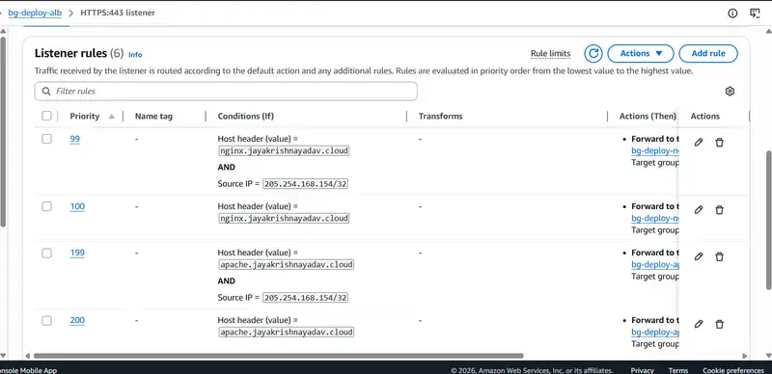Delete the priority 199 rule trash icon
Image resolution: width=772 pixels, height=374 pixels.
(719, 256)
